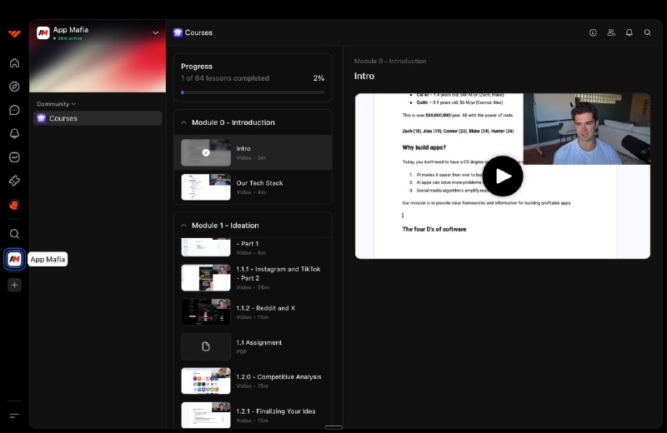Click the course progress bar
Image resolution: width=667 pixels, height=433 pixels.
click(x=253, y=92)
